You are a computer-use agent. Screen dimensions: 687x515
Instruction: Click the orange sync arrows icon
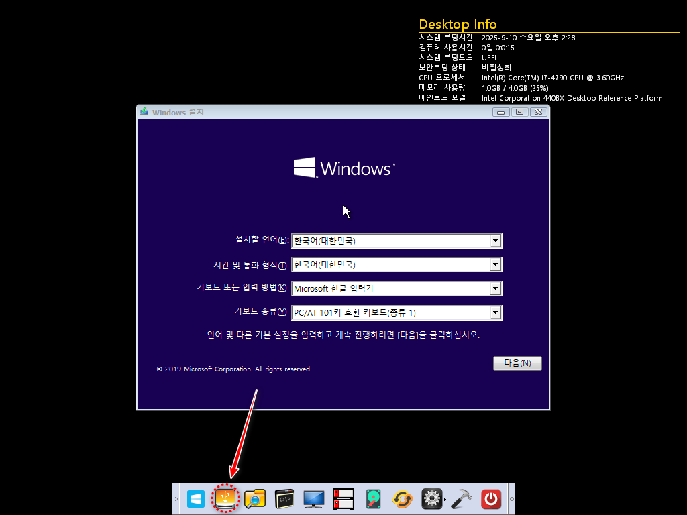tap(403, 499)
